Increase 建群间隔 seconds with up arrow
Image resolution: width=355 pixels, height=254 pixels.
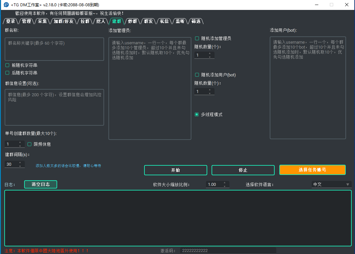tap(20, 162)
